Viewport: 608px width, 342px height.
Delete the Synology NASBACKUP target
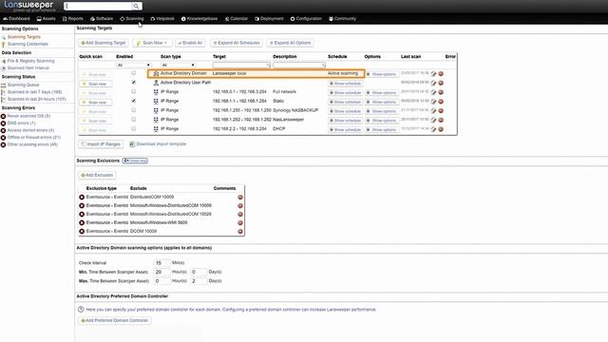(x=441, y=111)
